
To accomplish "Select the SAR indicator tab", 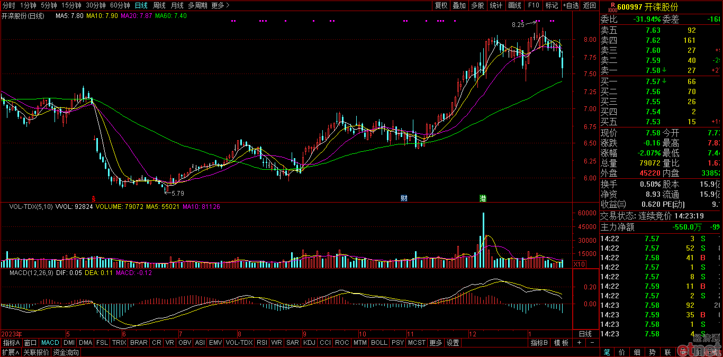I will coord(292,343).
